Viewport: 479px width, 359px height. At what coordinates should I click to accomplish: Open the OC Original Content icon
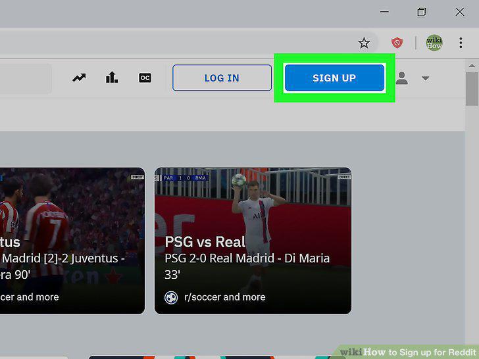[x=145, y=78]
